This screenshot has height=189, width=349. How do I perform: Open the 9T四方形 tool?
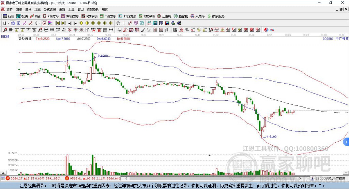[127, 16]
